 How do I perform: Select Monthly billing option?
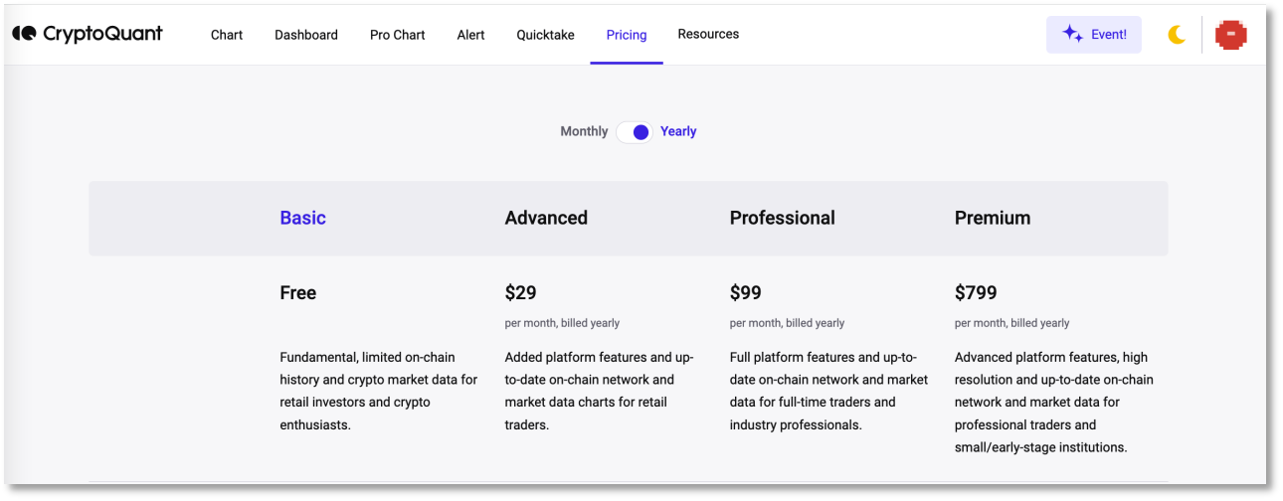pos(584,131)
